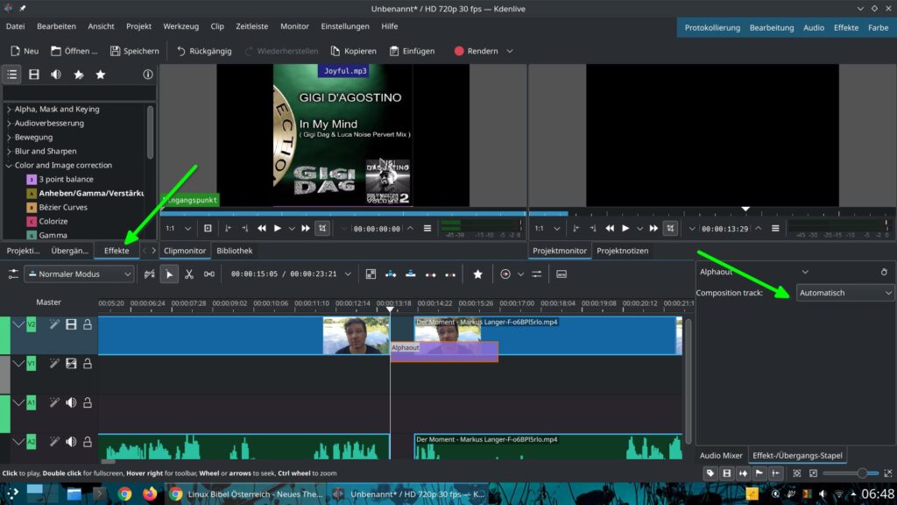Viewport: 897px width, 505px height.
Task: Click Rückgängig to undo
Action: pos(204,51)
